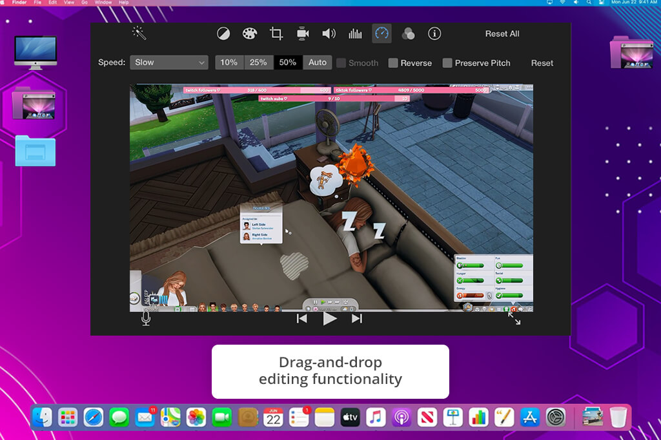661x440 pixels.
Task: Open the color balance tool
Action: [x=223, y=33]
